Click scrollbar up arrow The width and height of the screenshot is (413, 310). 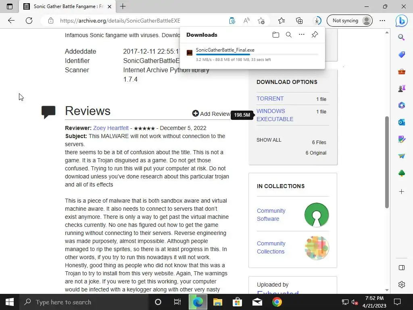(x=387, y=32)
